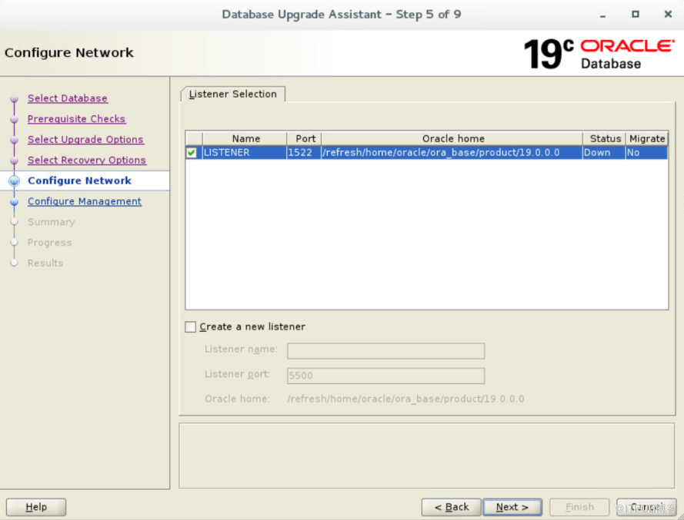Click the Back button
This screenshot has width=684, height=520.
(451, 507)
